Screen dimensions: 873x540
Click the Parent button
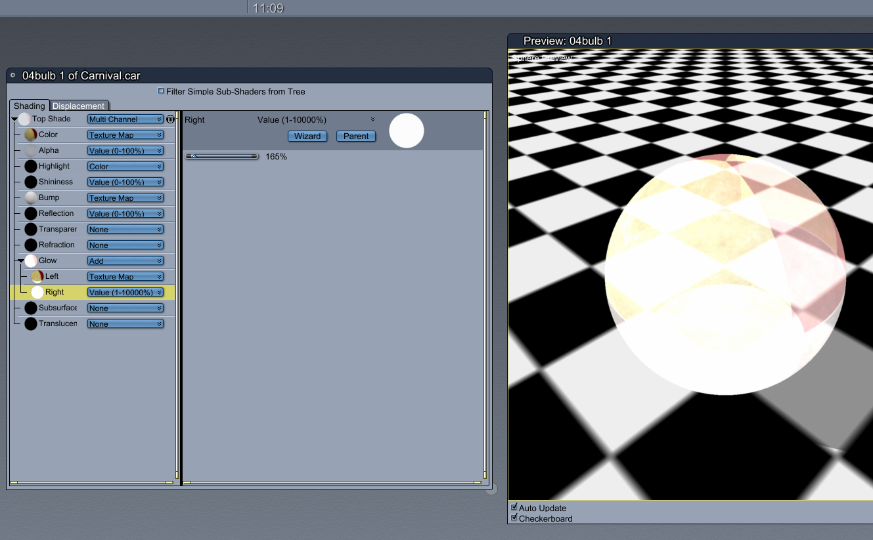[356, 136]
